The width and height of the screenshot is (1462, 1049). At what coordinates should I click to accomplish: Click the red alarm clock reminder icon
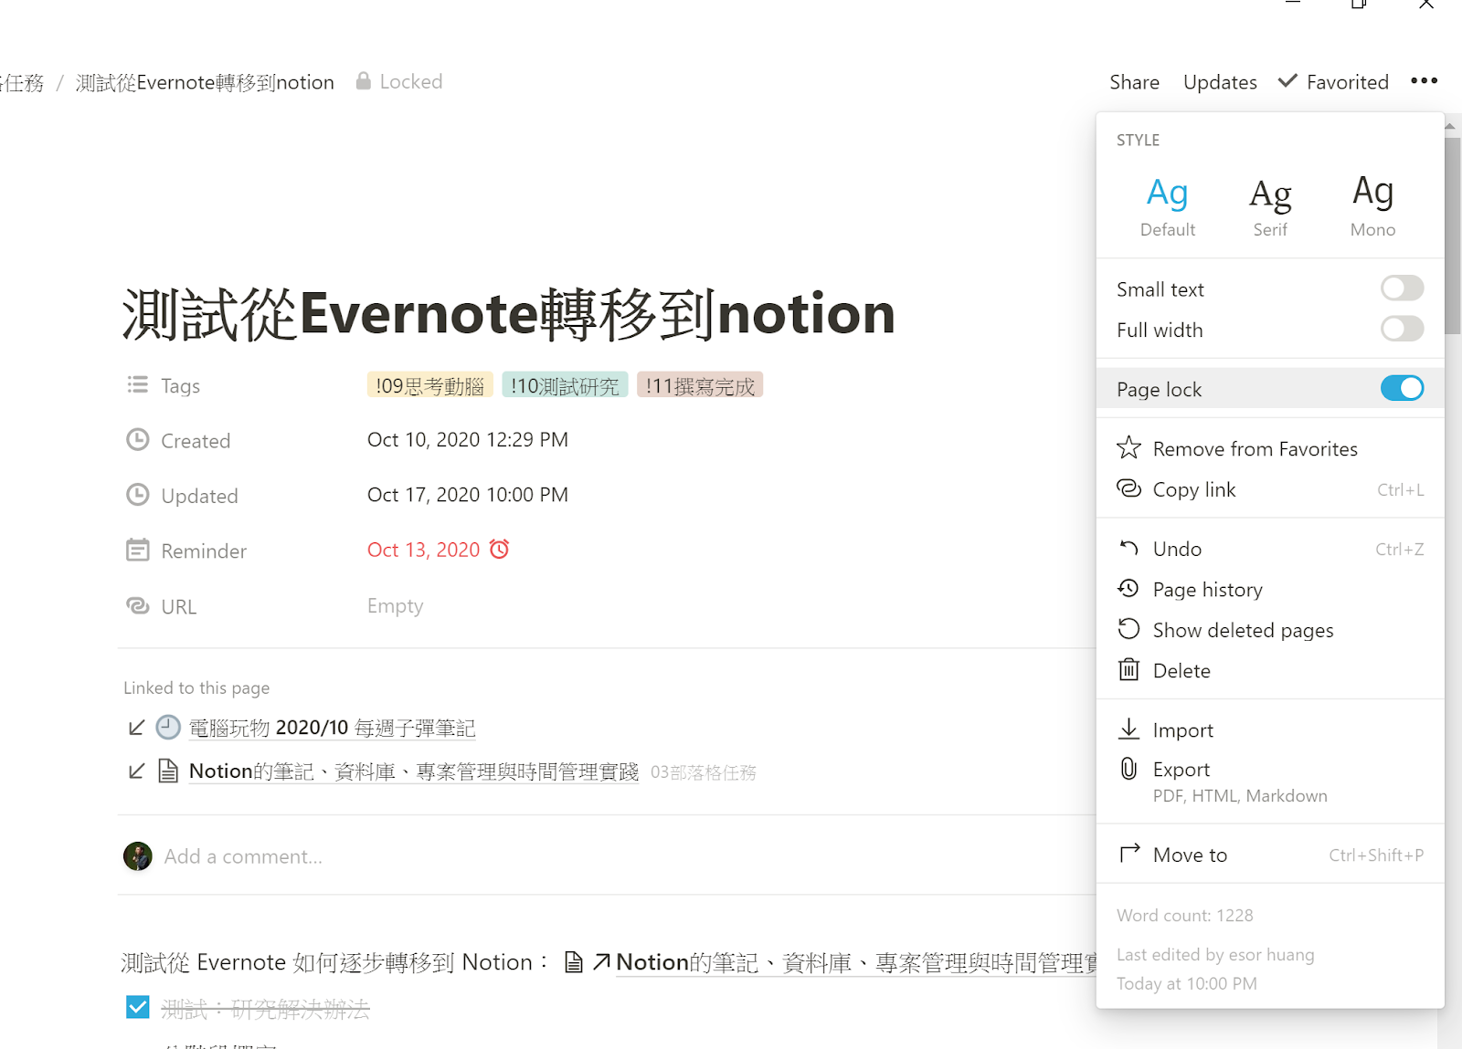tap(499, 549)
